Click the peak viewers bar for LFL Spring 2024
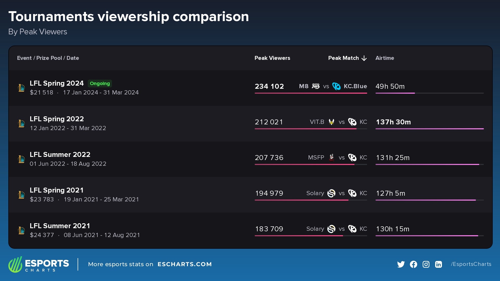This screenshot has height=281, width=500. [x=311, y=93]
